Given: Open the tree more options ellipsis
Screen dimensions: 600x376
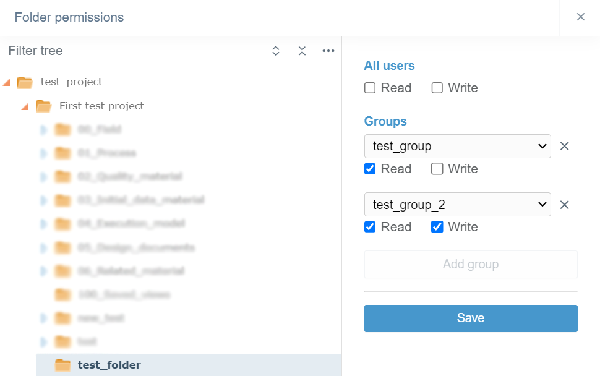Looking at the screenshot, I should click(328, 51).
